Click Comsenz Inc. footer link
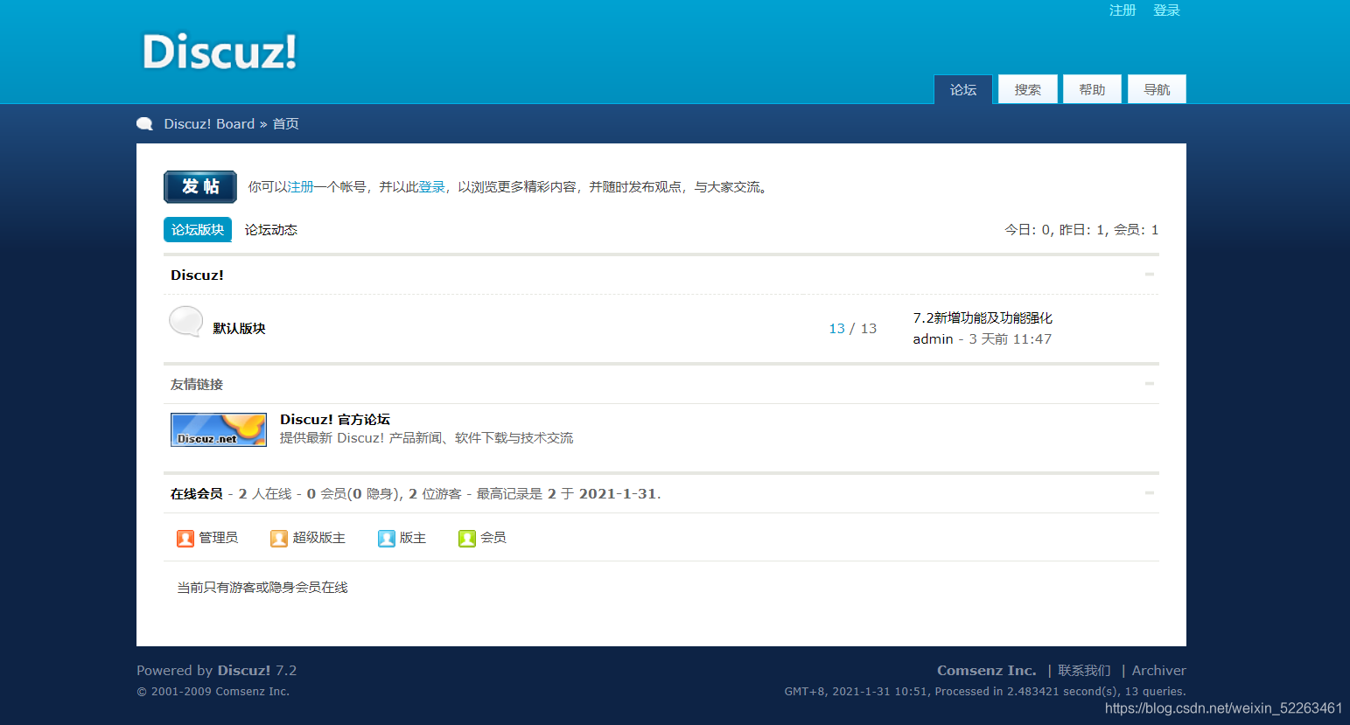1350x725 pixels. click(x=987, y=671)
